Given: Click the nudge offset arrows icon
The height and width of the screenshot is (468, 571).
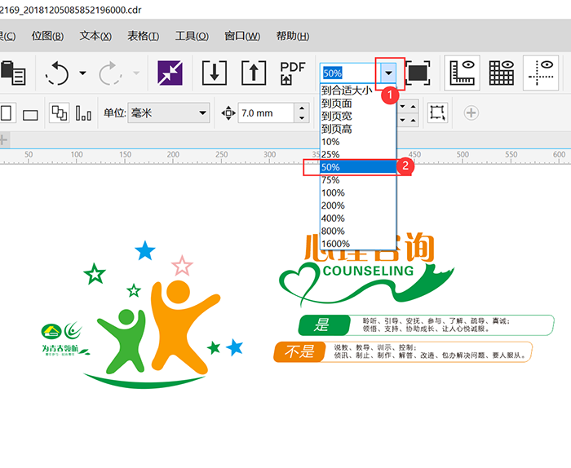Looking at the screenshot, I should coord(228,113).
